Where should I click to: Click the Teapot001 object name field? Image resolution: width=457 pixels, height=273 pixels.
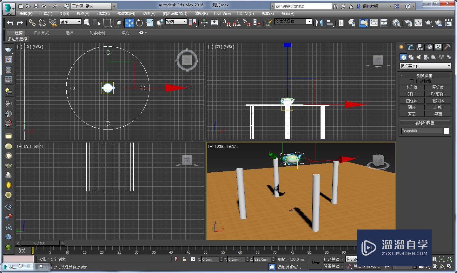[422, 131]
